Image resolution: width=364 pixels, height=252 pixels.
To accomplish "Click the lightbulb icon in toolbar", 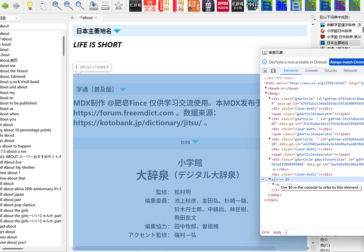I will [x=30, y=6].
